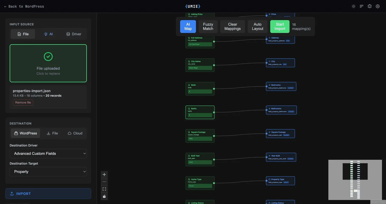Select the Full Address source node
The width and height of the screenshot is (386, 204).
point(200,42)
